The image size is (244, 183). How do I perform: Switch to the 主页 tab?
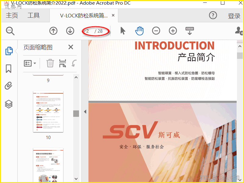pyautogui.click(x=12, y=16)
